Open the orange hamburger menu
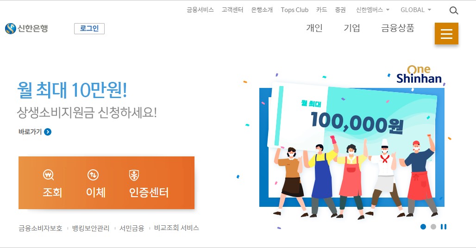Image resolution: width=476 pixels, height=248 pixels. pos(446,33)
